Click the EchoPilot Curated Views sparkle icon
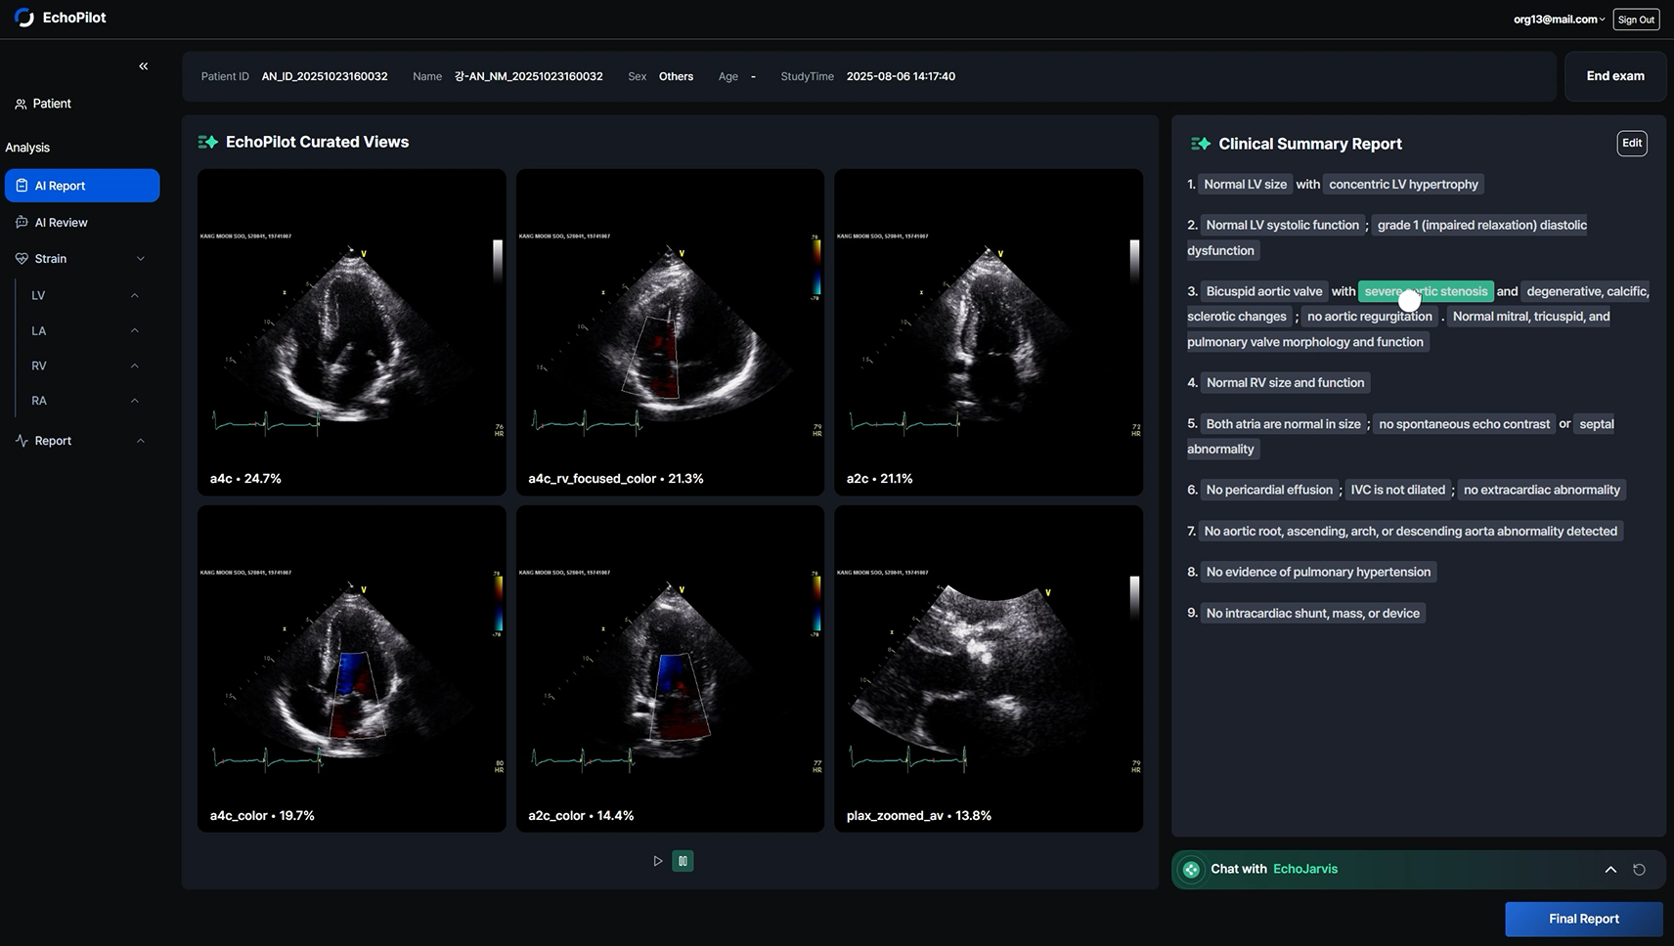This screenshot has height=946, width=1674. click(x=207, y=142)
